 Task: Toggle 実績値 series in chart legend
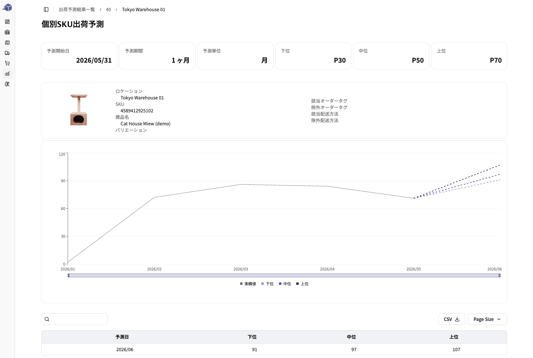[x=248, y=284]
